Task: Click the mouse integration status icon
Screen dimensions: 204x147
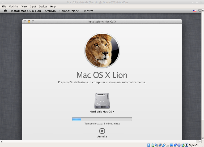Action: click(183, 145)
